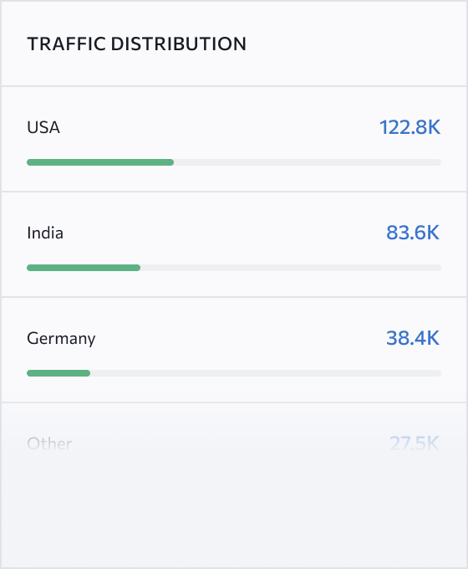Screen dimensions: 468x569
Task: Click the Germany row background
Action: (x=234, y=350)
